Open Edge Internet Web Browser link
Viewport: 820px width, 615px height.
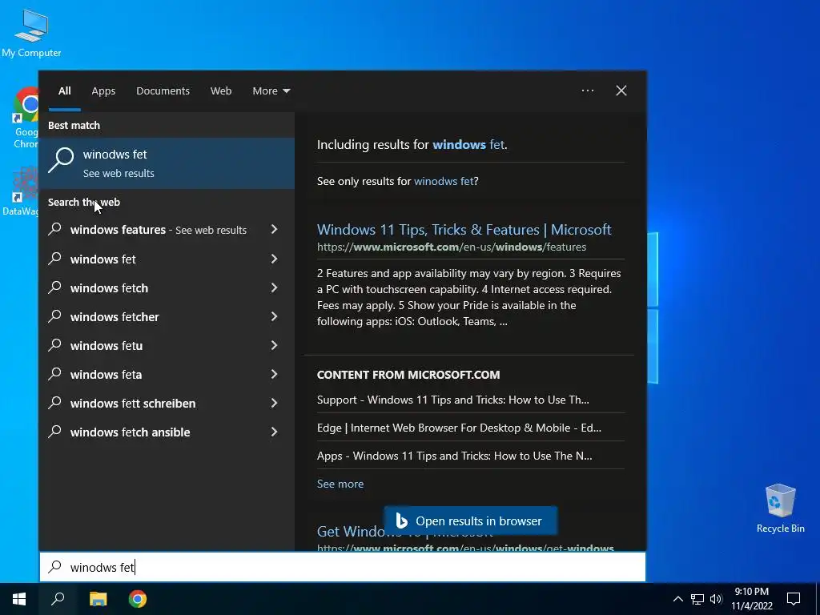[x=459, y=428]
